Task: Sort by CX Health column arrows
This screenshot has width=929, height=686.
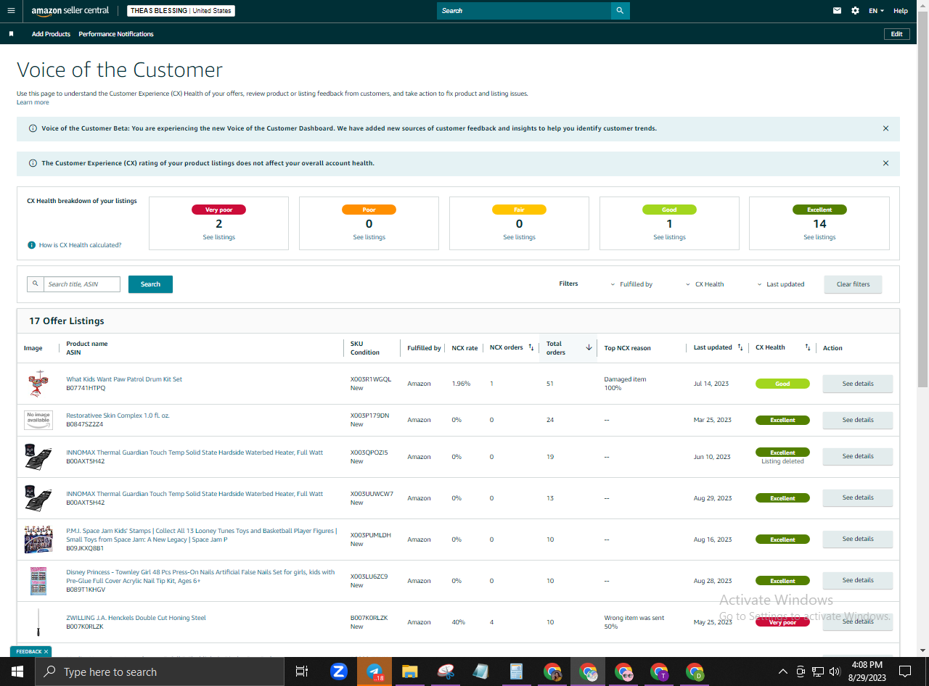Action: (x=808, y=347)
